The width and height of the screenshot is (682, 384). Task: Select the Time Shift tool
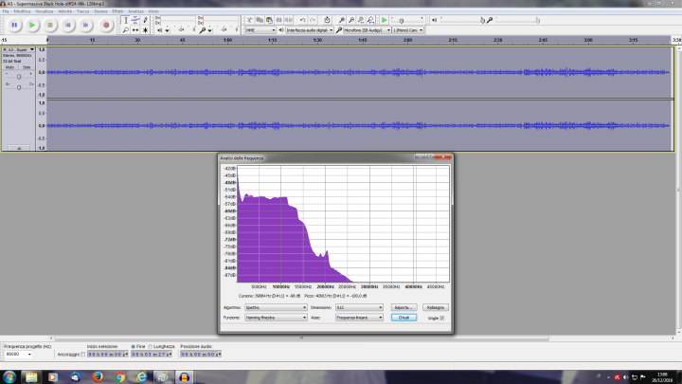click(x=135, y=30)
